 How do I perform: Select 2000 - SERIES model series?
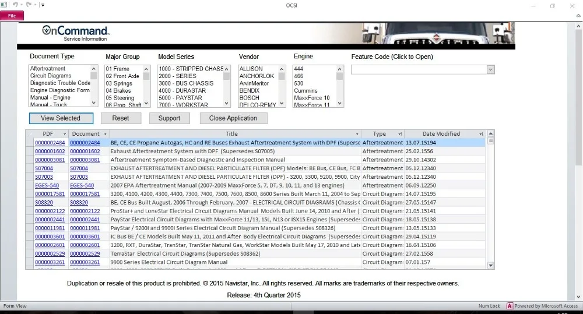pyautogui.click(x=177, y=76)
